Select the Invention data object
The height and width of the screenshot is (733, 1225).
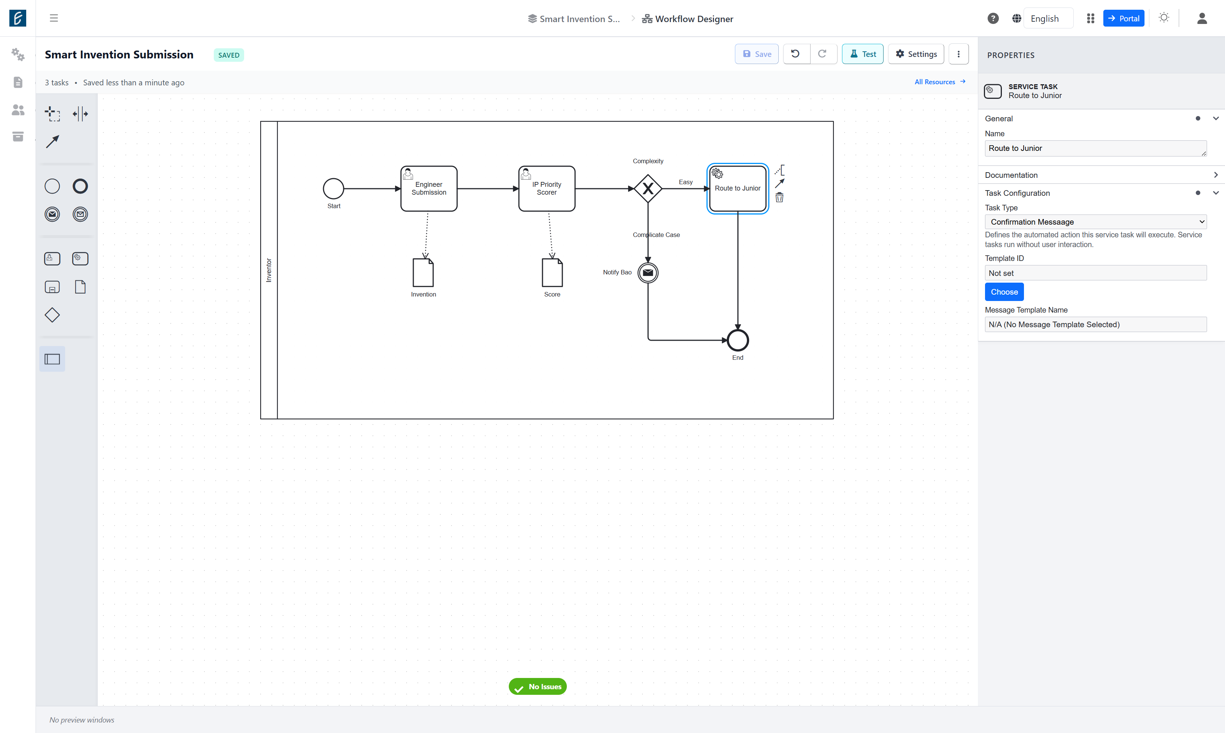point(423,272)
